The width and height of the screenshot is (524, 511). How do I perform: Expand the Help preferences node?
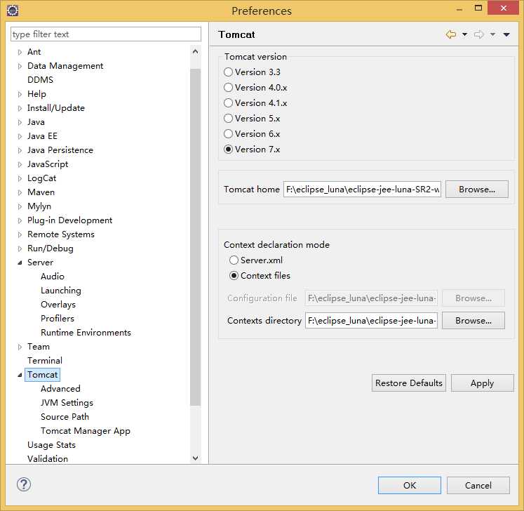click(20, 94)
